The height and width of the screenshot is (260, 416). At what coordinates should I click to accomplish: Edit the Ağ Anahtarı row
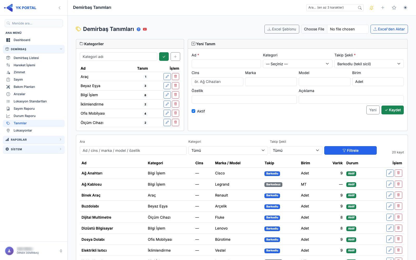[390, 173]
